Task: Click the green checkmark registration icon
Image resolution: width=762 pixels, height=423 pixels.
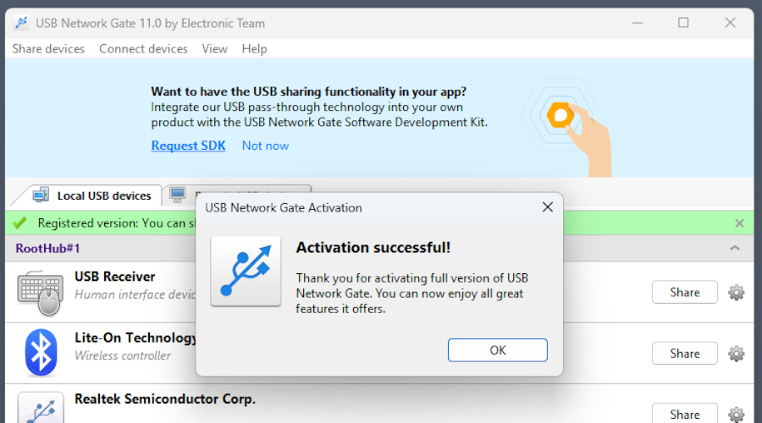Action: point(20,222)
